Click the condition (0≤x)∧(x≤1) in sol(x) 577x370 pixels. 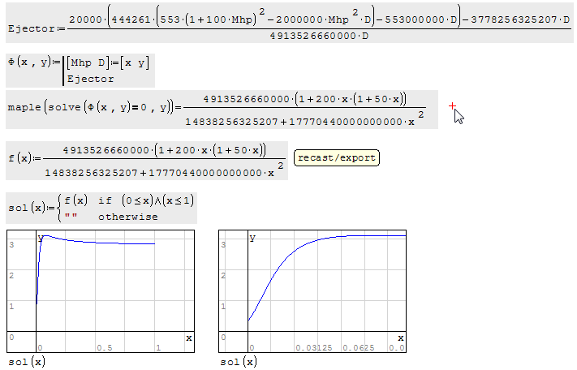click(x=157, y=200)
